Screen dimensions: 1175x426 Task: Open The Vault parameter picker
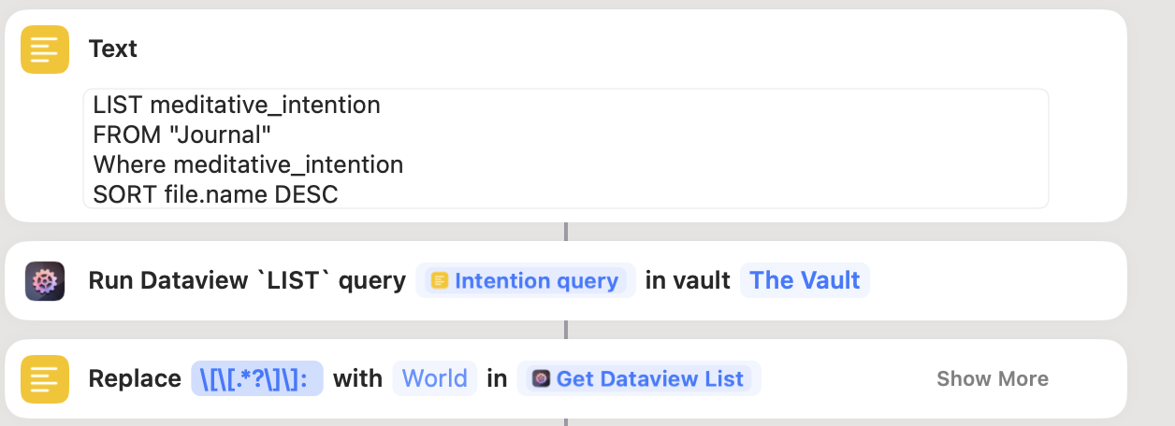805,281
